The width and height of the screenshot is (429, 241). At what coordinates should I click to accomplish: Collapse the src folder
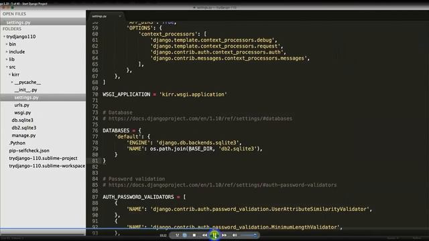click(7, 67)
